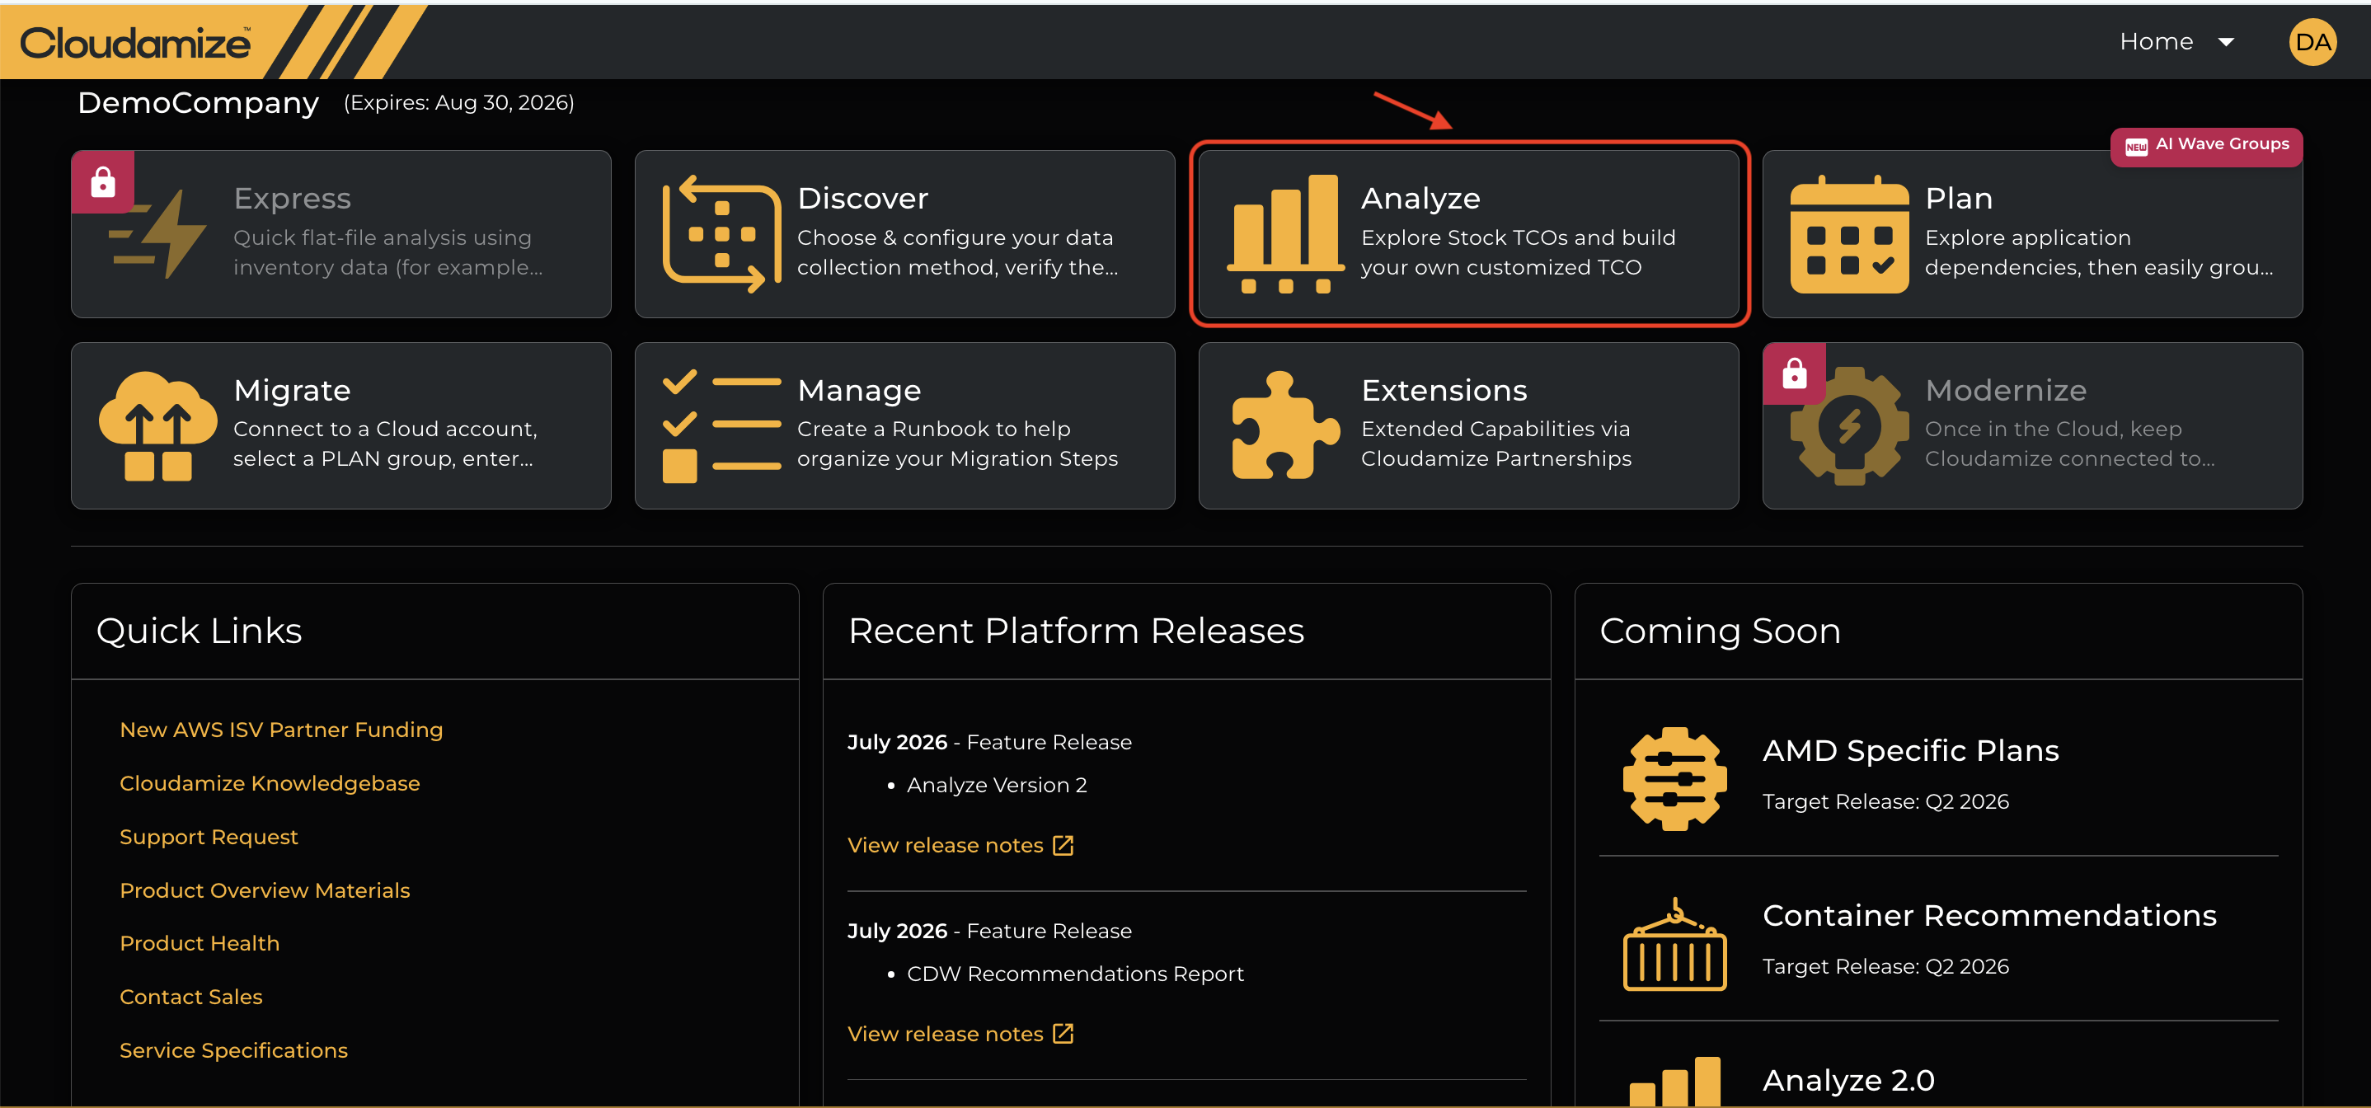
Task: Click the Modernize gear lightbulb icon
Action: pyautogui.click(x=1849, y=425)
